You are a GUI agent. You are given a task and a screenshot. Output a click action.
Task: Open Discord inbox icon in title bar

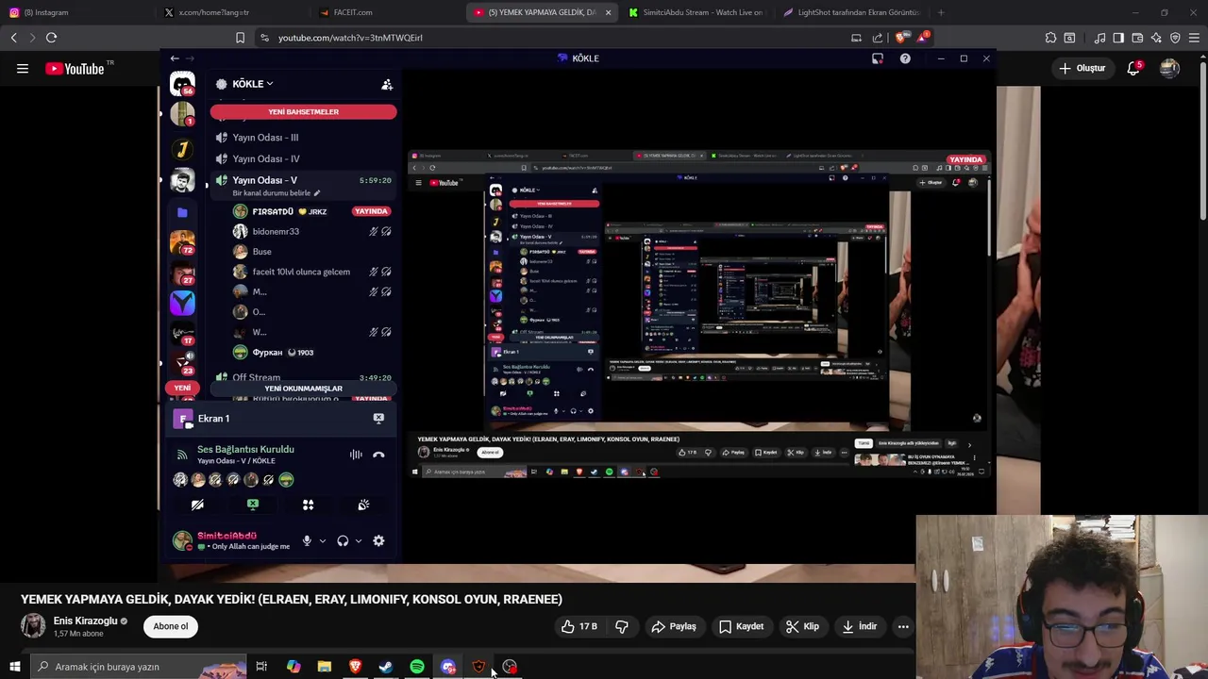(x=878, y=58)
